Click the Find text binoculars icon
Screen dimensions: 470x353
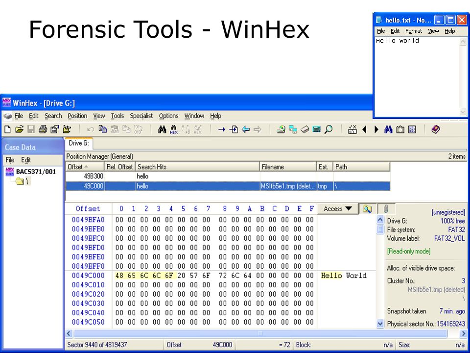(162, 129)
